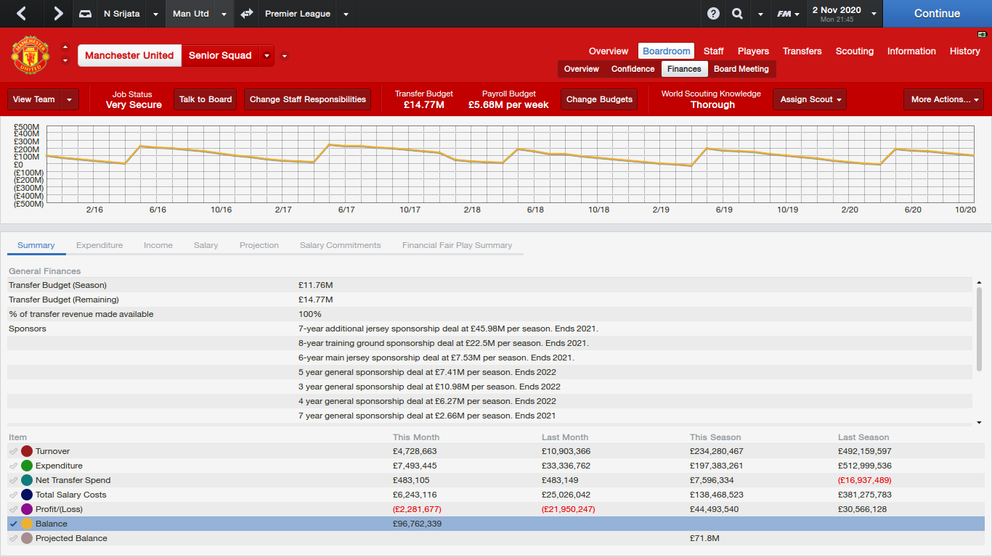The height and width of the screenshot is (557, 992).
Task: Click the grey Projected Balance color dot
Action: 27,538
